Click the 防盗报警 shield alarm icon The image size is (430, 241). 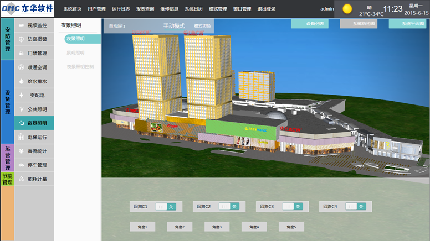(21, 39)
